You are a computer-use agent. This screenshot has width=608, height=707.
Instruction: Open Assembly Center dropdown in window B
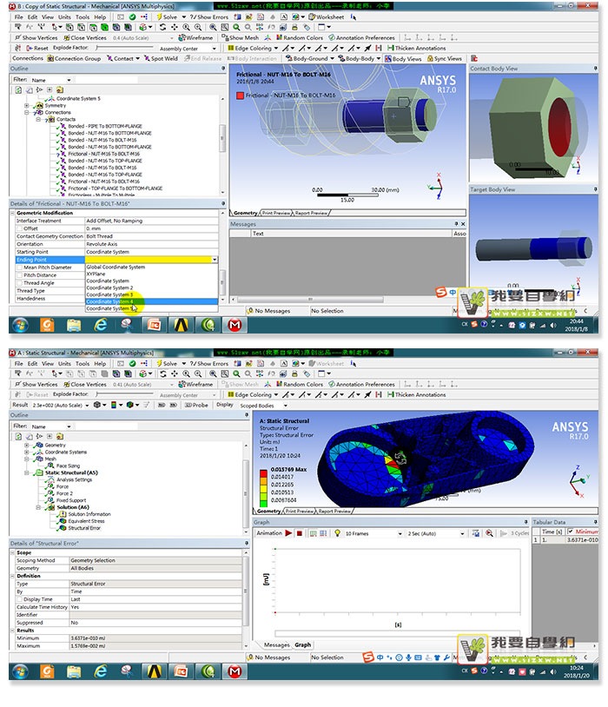[x=215, y=49]
